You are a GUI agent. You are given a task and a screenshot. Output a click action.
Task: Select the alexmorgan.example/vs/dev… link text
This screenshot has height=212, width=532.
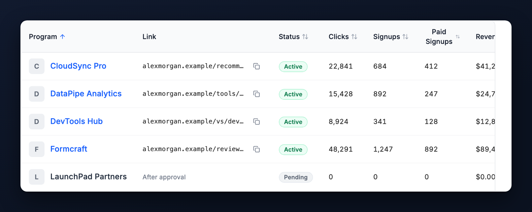pyautogui.click(x=193, y=121)
